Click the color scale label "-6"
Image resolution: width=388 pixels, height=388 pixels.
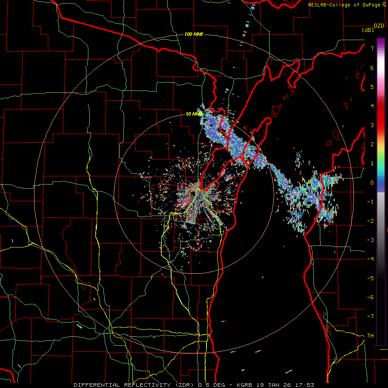(x=370, y=297)
